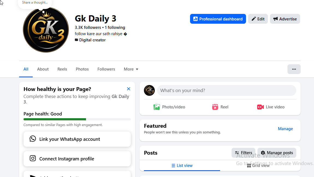Select the All tab

point(26,69)
